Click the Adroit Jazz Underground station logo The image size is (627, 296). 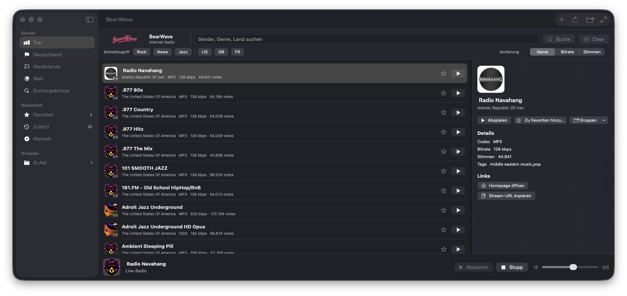tap(111, 210)
